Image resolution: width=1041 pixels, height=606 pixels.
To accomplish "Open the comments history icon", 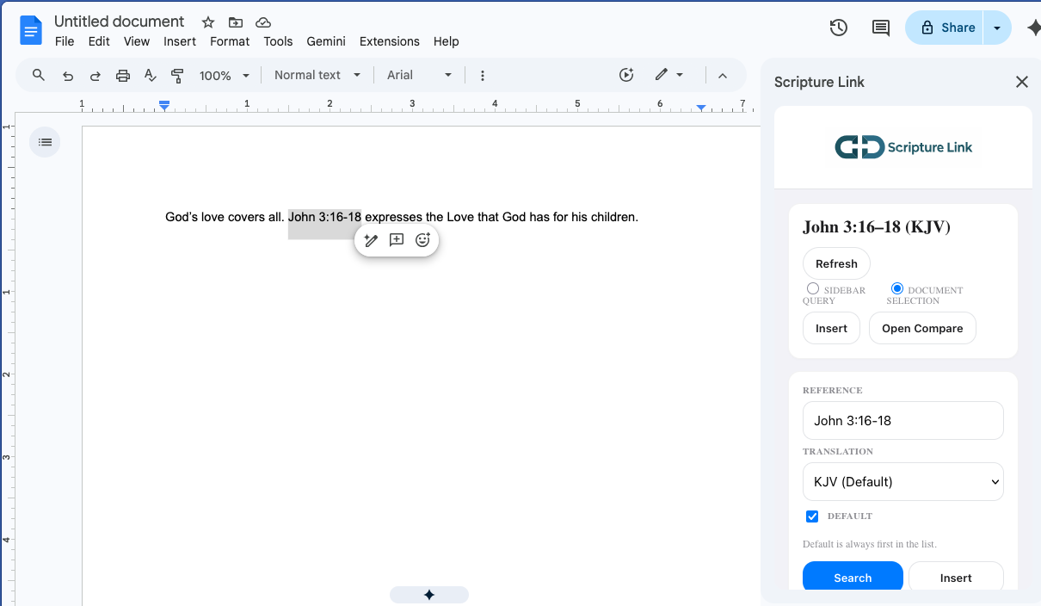I will pyautogui.click(x=881, y=28).
